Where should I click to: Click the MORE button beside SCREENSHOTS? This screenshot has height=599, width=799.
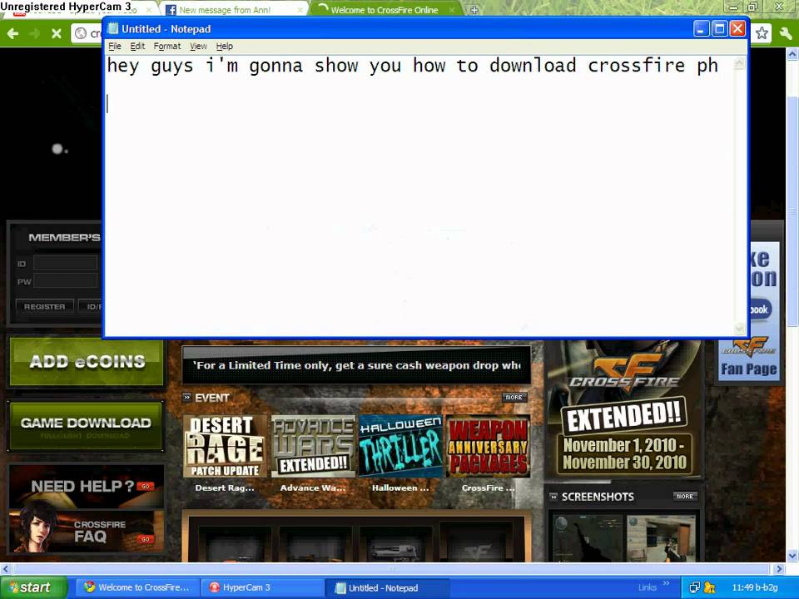684,496
